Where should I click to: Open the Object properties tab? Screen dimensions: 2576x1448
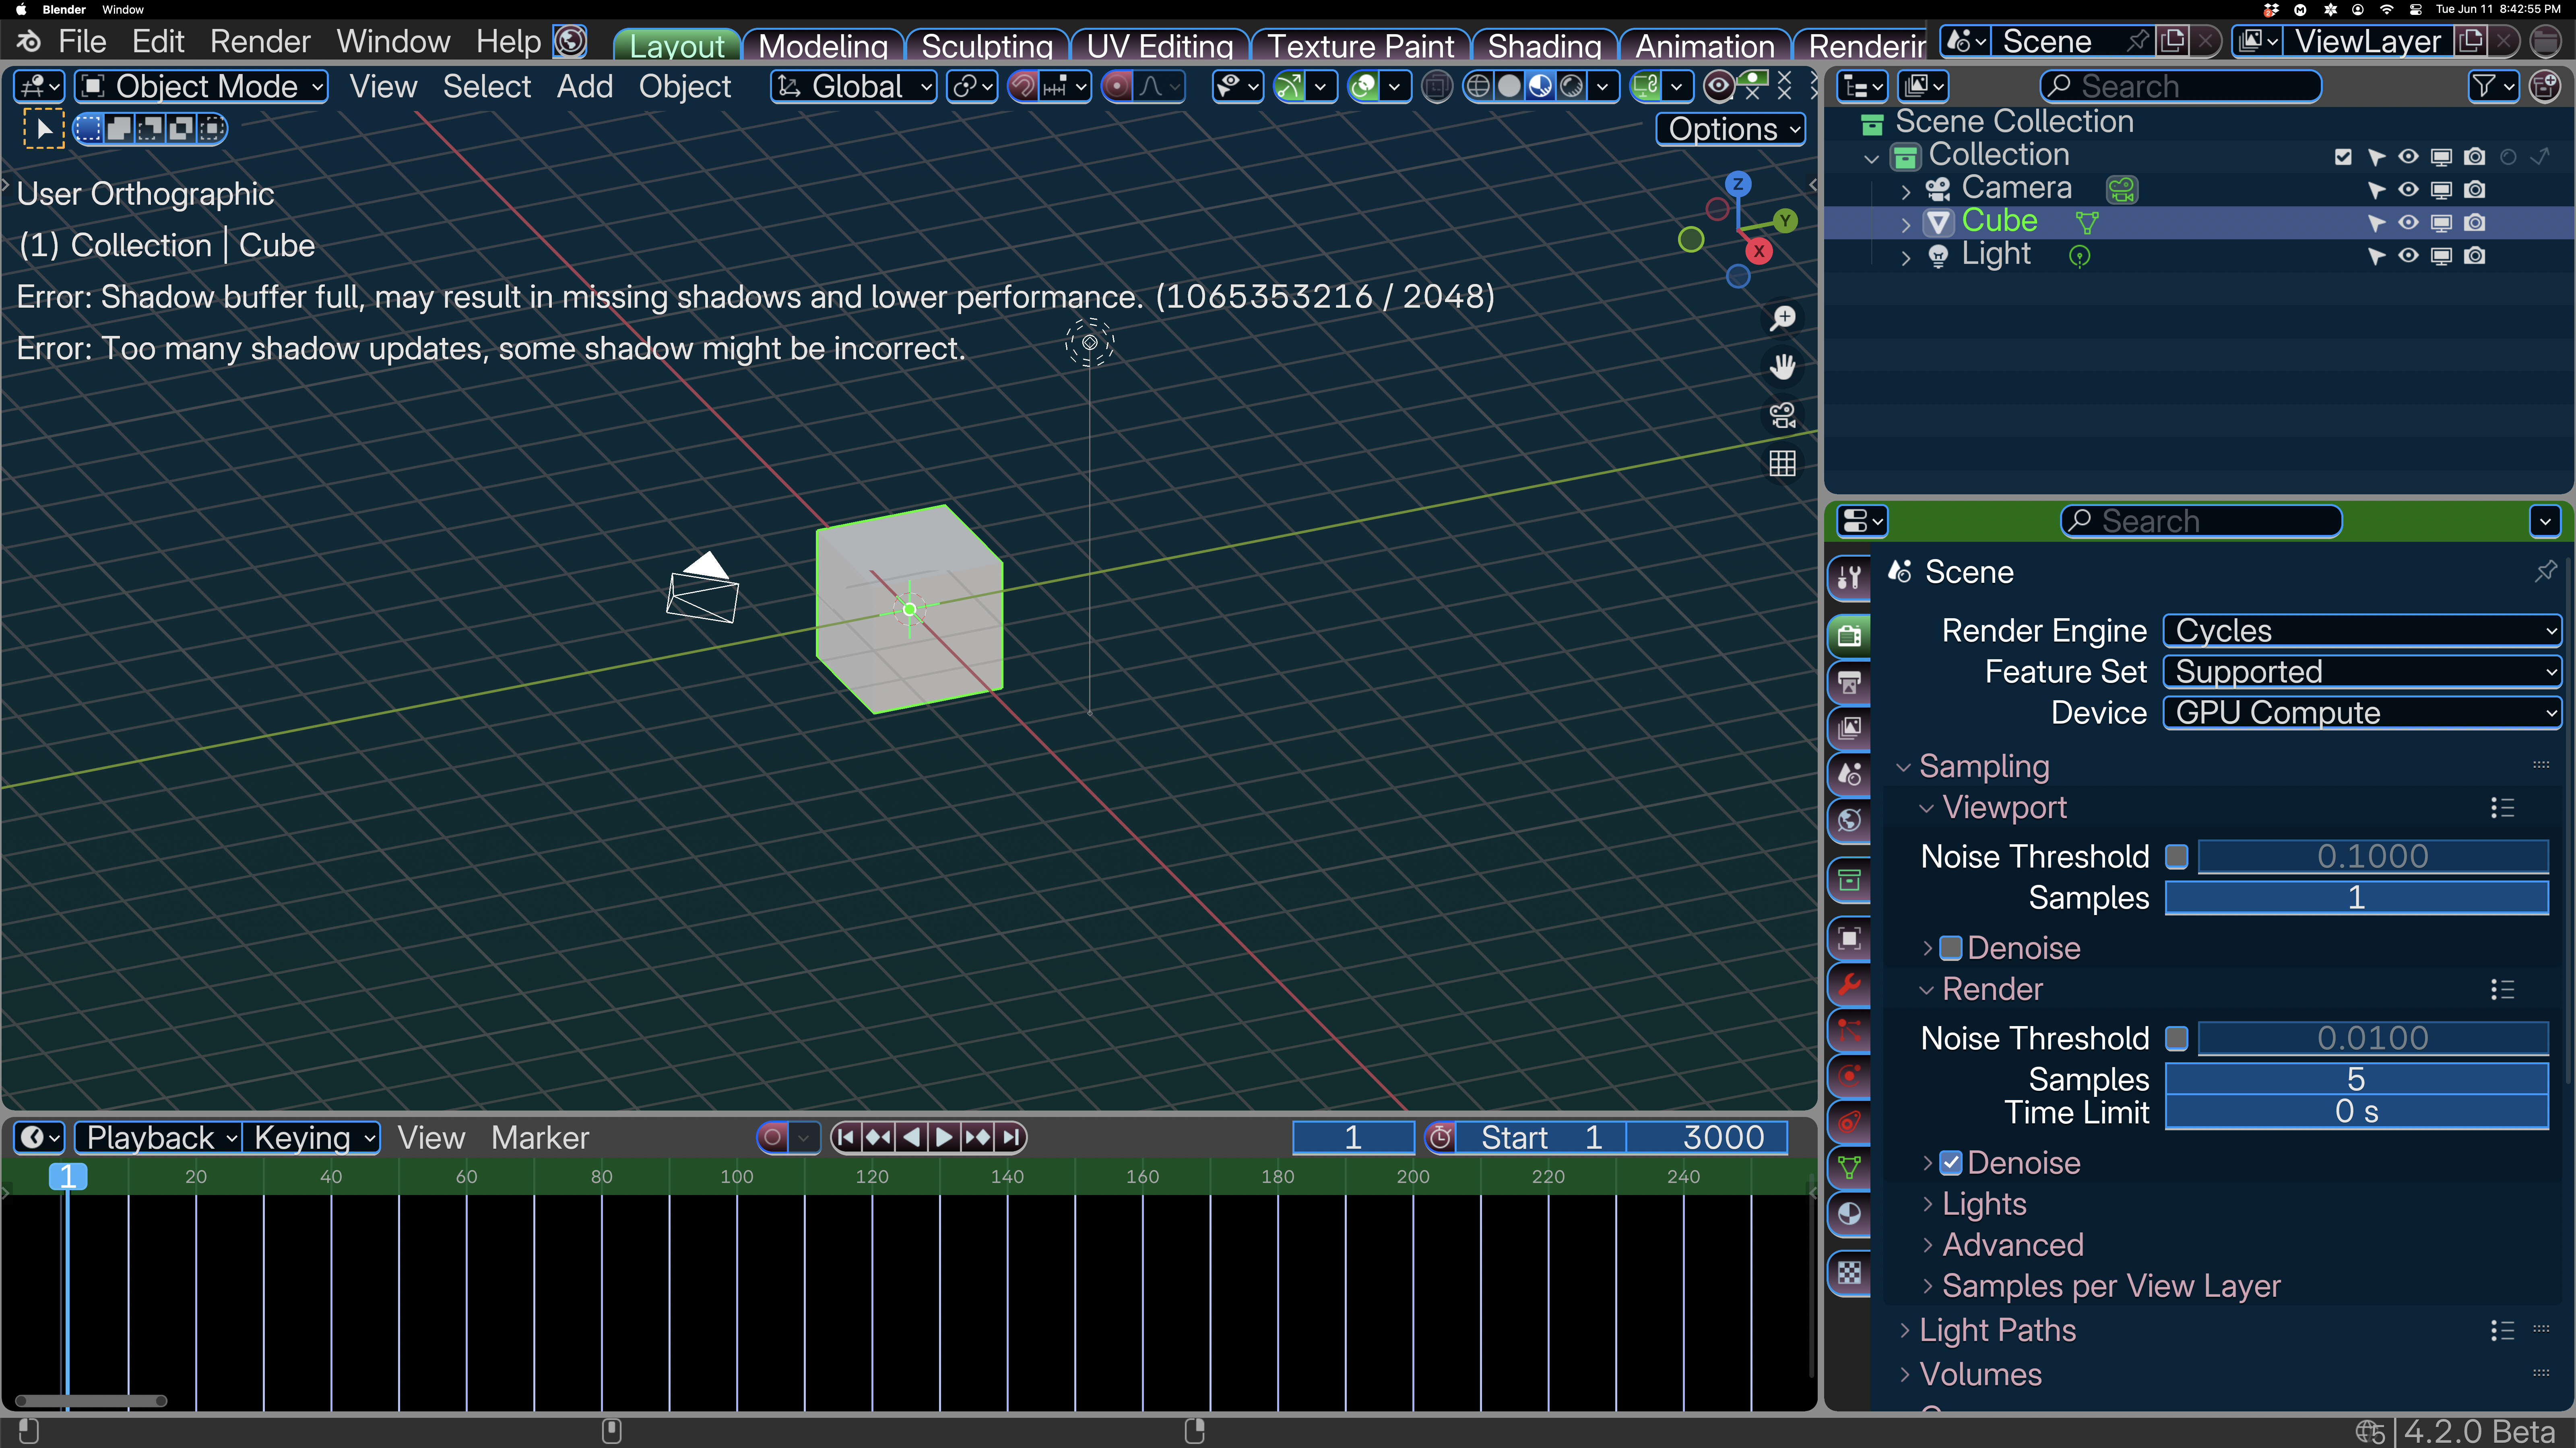(x=1849, y=939)
